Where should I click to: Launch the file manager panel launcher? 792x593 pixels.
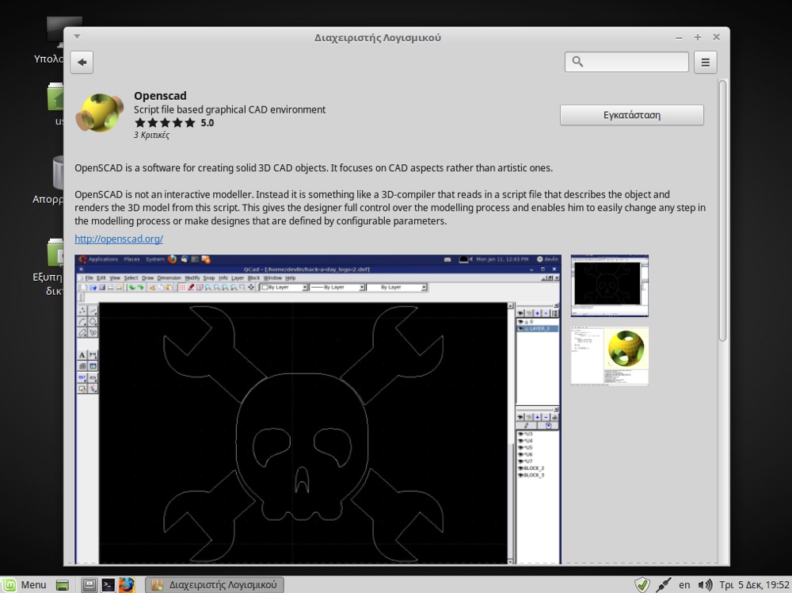point(89,585)
